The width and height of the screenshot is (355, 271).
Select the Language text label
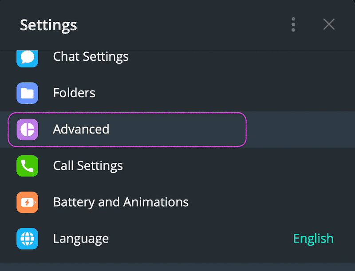(x=81, y=239)
